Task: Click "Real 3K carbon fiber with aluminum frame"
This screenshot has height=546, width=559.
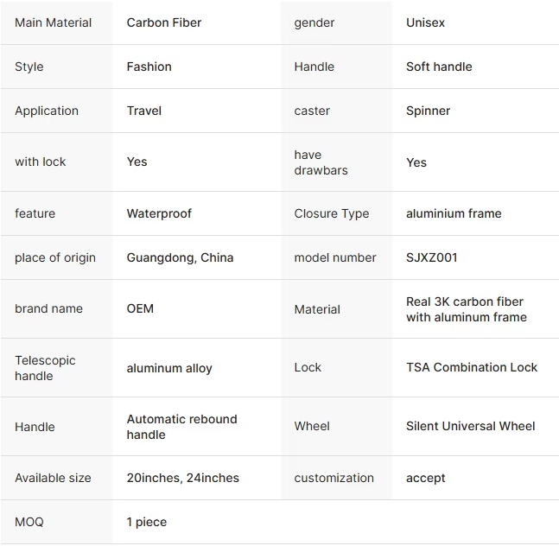Action: pyautogui.click(x=467, y=309)
